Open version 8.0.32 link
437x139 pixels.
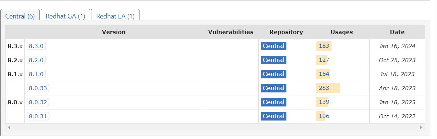(38, 102)
